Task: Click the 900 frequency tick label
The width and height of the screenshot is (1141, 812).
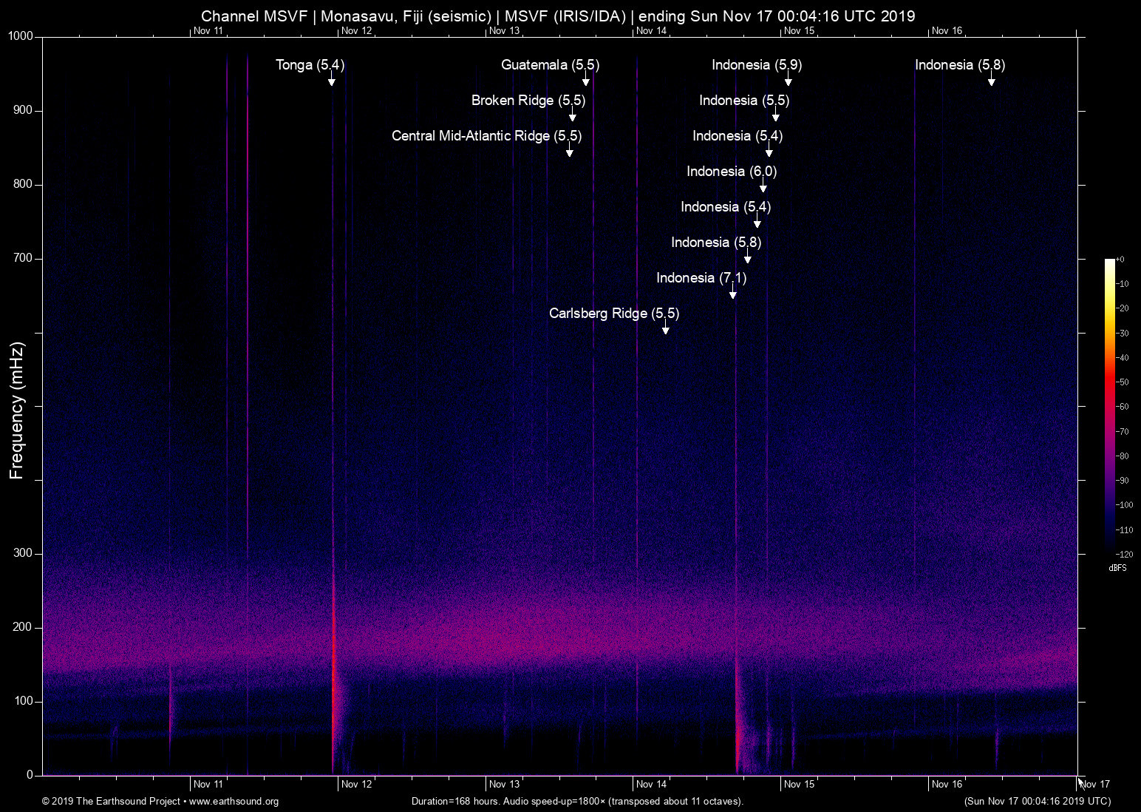Action: point(24,110)
